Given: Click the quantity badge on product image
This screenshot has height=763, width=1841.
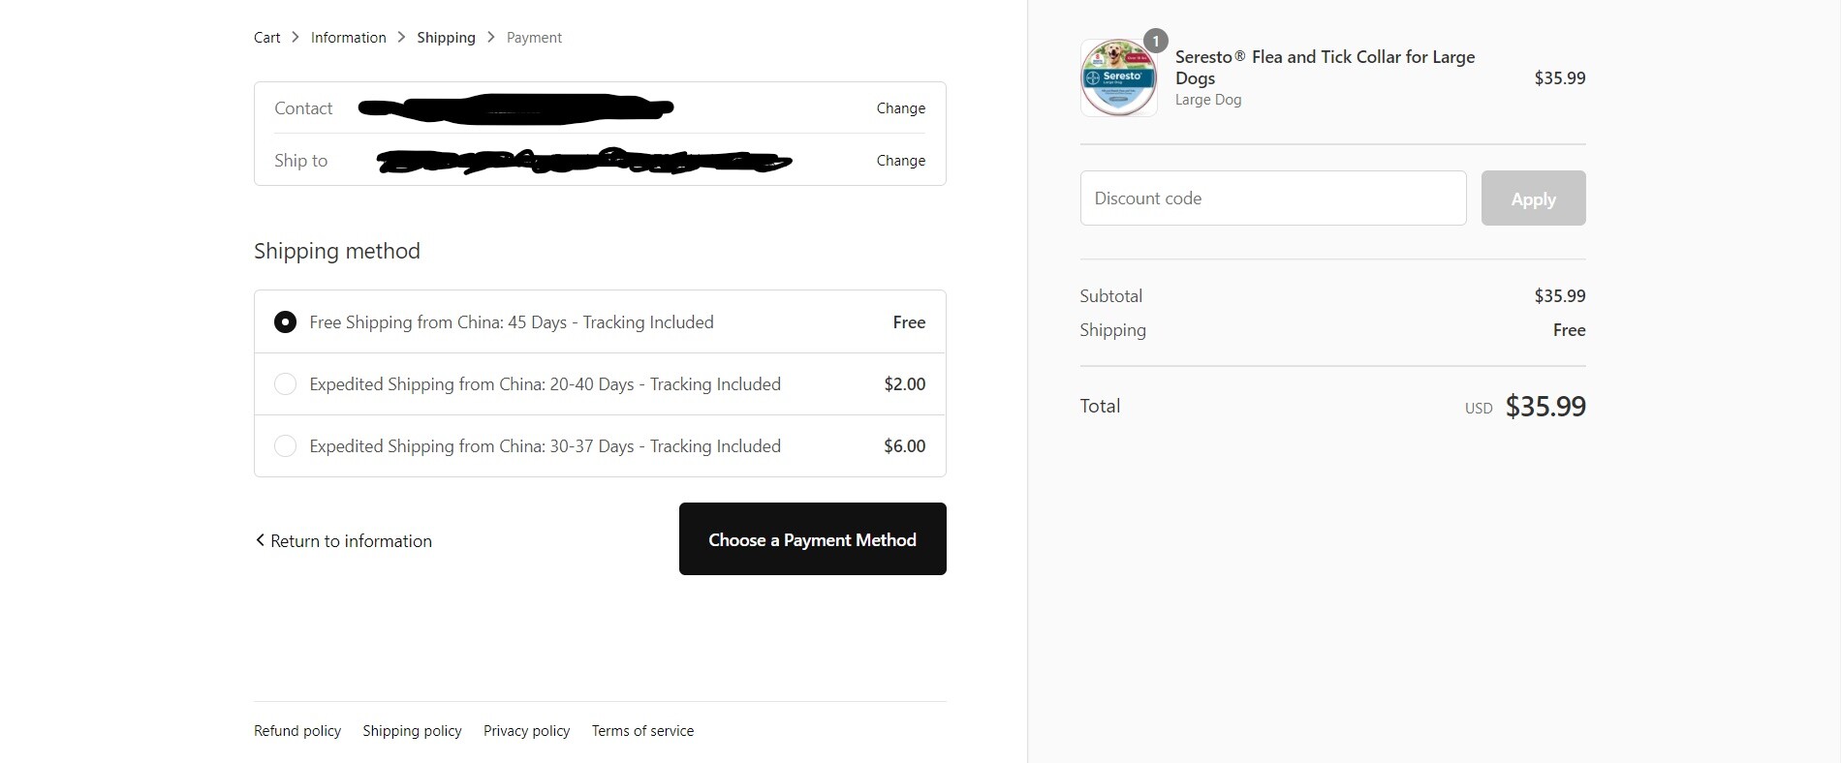Looking at the screenshot, I should [1155, 41].
